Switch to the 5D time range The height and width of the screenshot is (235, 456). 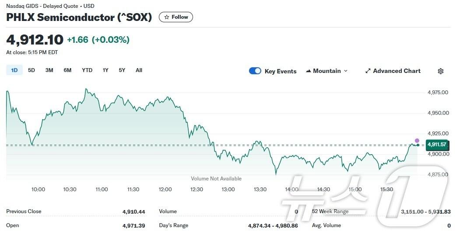click(32, 70)
